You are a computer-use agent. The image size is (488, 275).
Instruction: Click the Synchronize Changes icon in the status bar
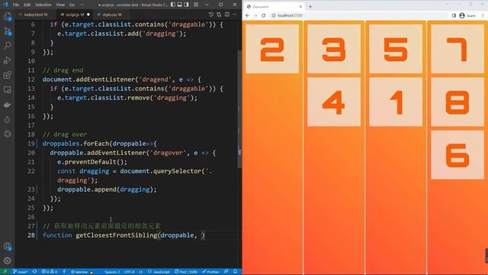[x=34, y=272]
